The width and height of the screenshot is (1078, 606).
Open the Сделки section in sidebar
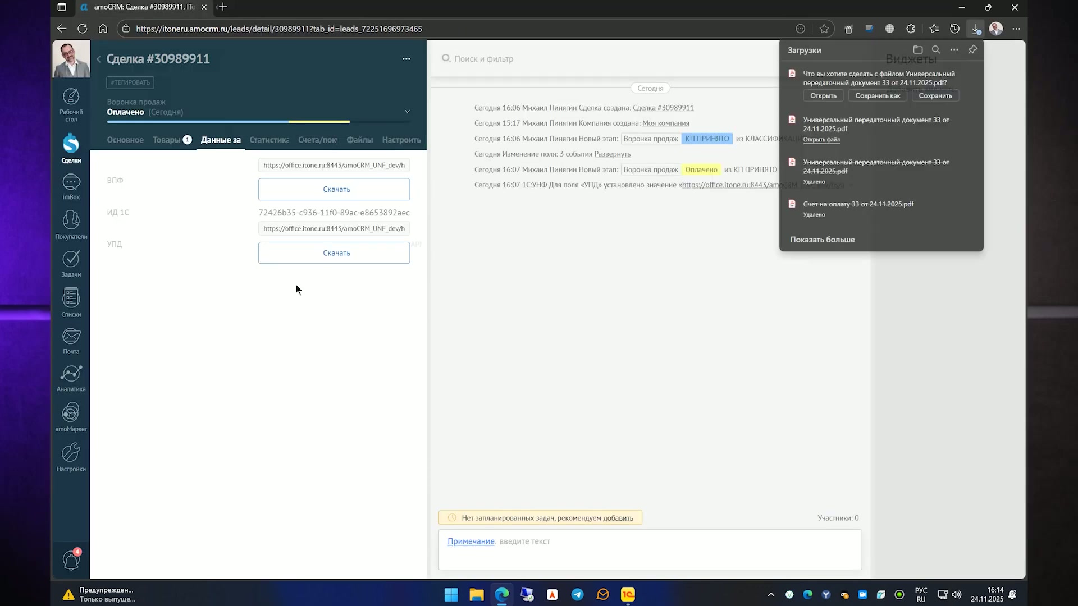coord(71,149)
